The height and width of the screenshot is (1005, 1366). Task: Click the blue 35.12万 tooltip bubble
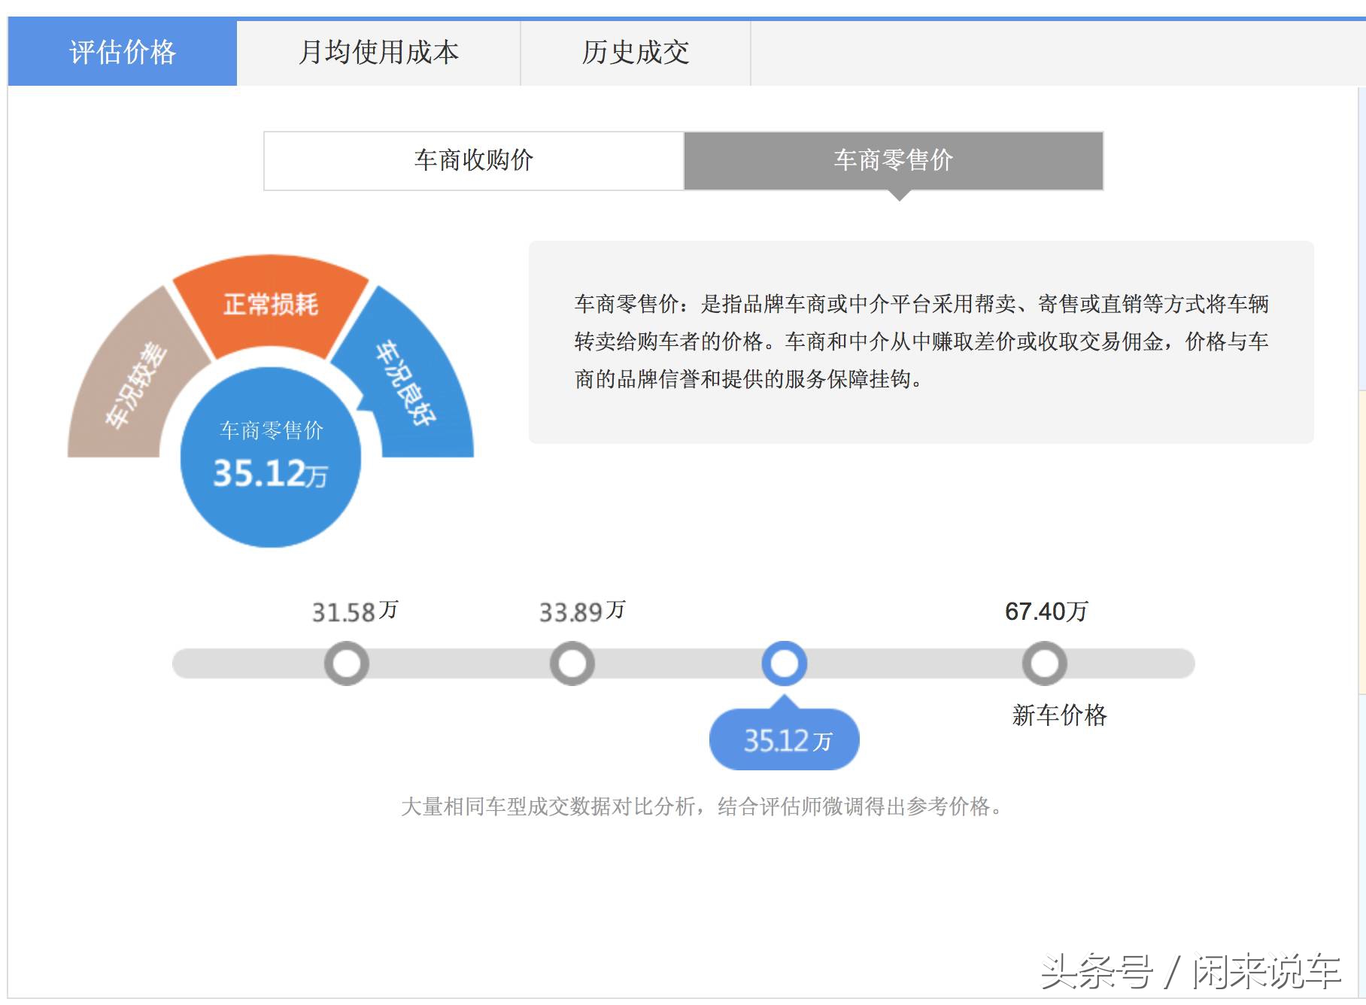pyautogui.click(x=785, y=739)
